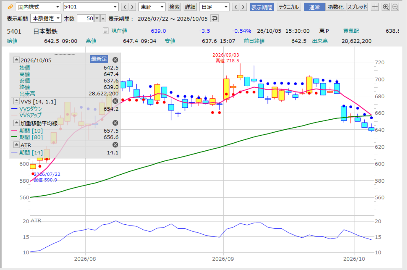Open the テクニカル technical indicators button

click(x=288, y=7)
